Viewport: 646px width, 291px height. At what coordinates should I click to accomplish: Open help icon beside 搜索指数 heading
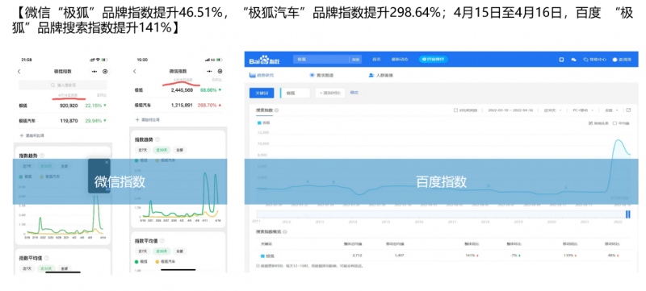coord(276,110)
